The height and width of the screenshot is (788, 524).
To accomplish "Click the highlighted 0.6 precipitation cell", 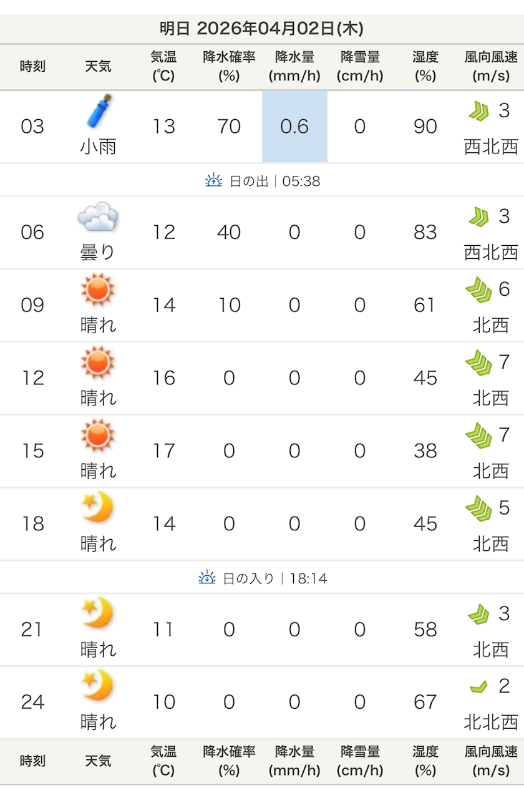I will pos(294,127).
